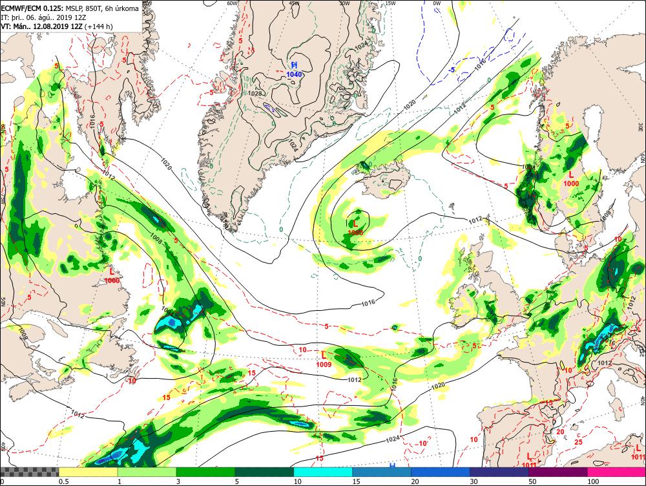Click the legend value label '100'
646x486 pixels.
(x=593, y=481)
